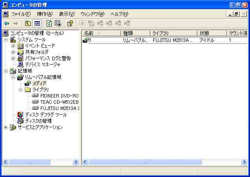
Task: Open the ヘルプ(H) menu
Action: point(120,14)
